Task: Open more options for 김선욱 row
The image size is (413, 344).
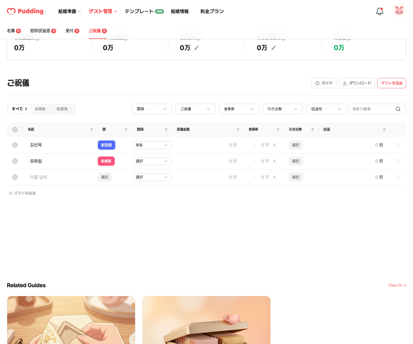Action: point(398,145)
